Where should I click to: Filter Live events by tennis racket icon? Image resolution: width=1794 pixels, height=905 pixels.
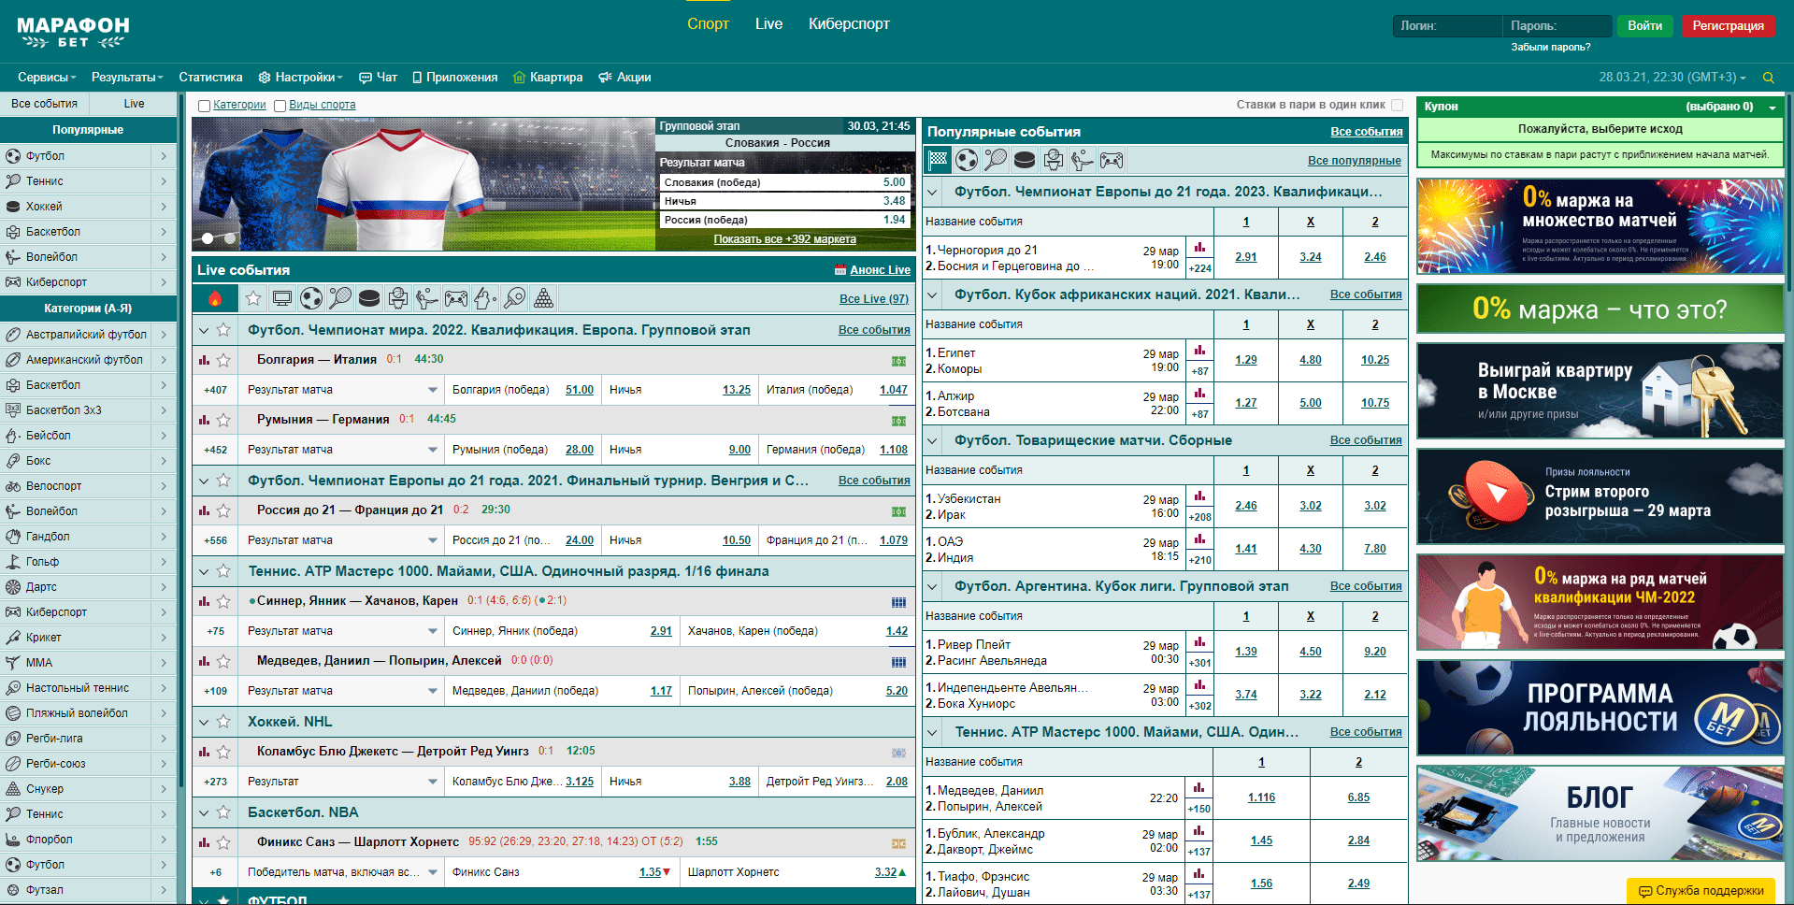click(340, 298)
